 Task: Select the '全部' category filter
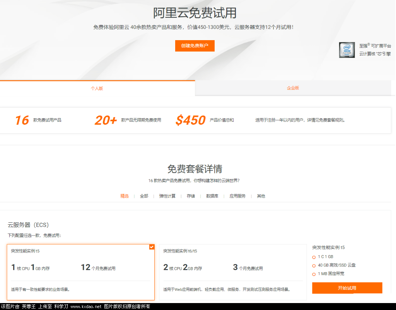(144, 196)
